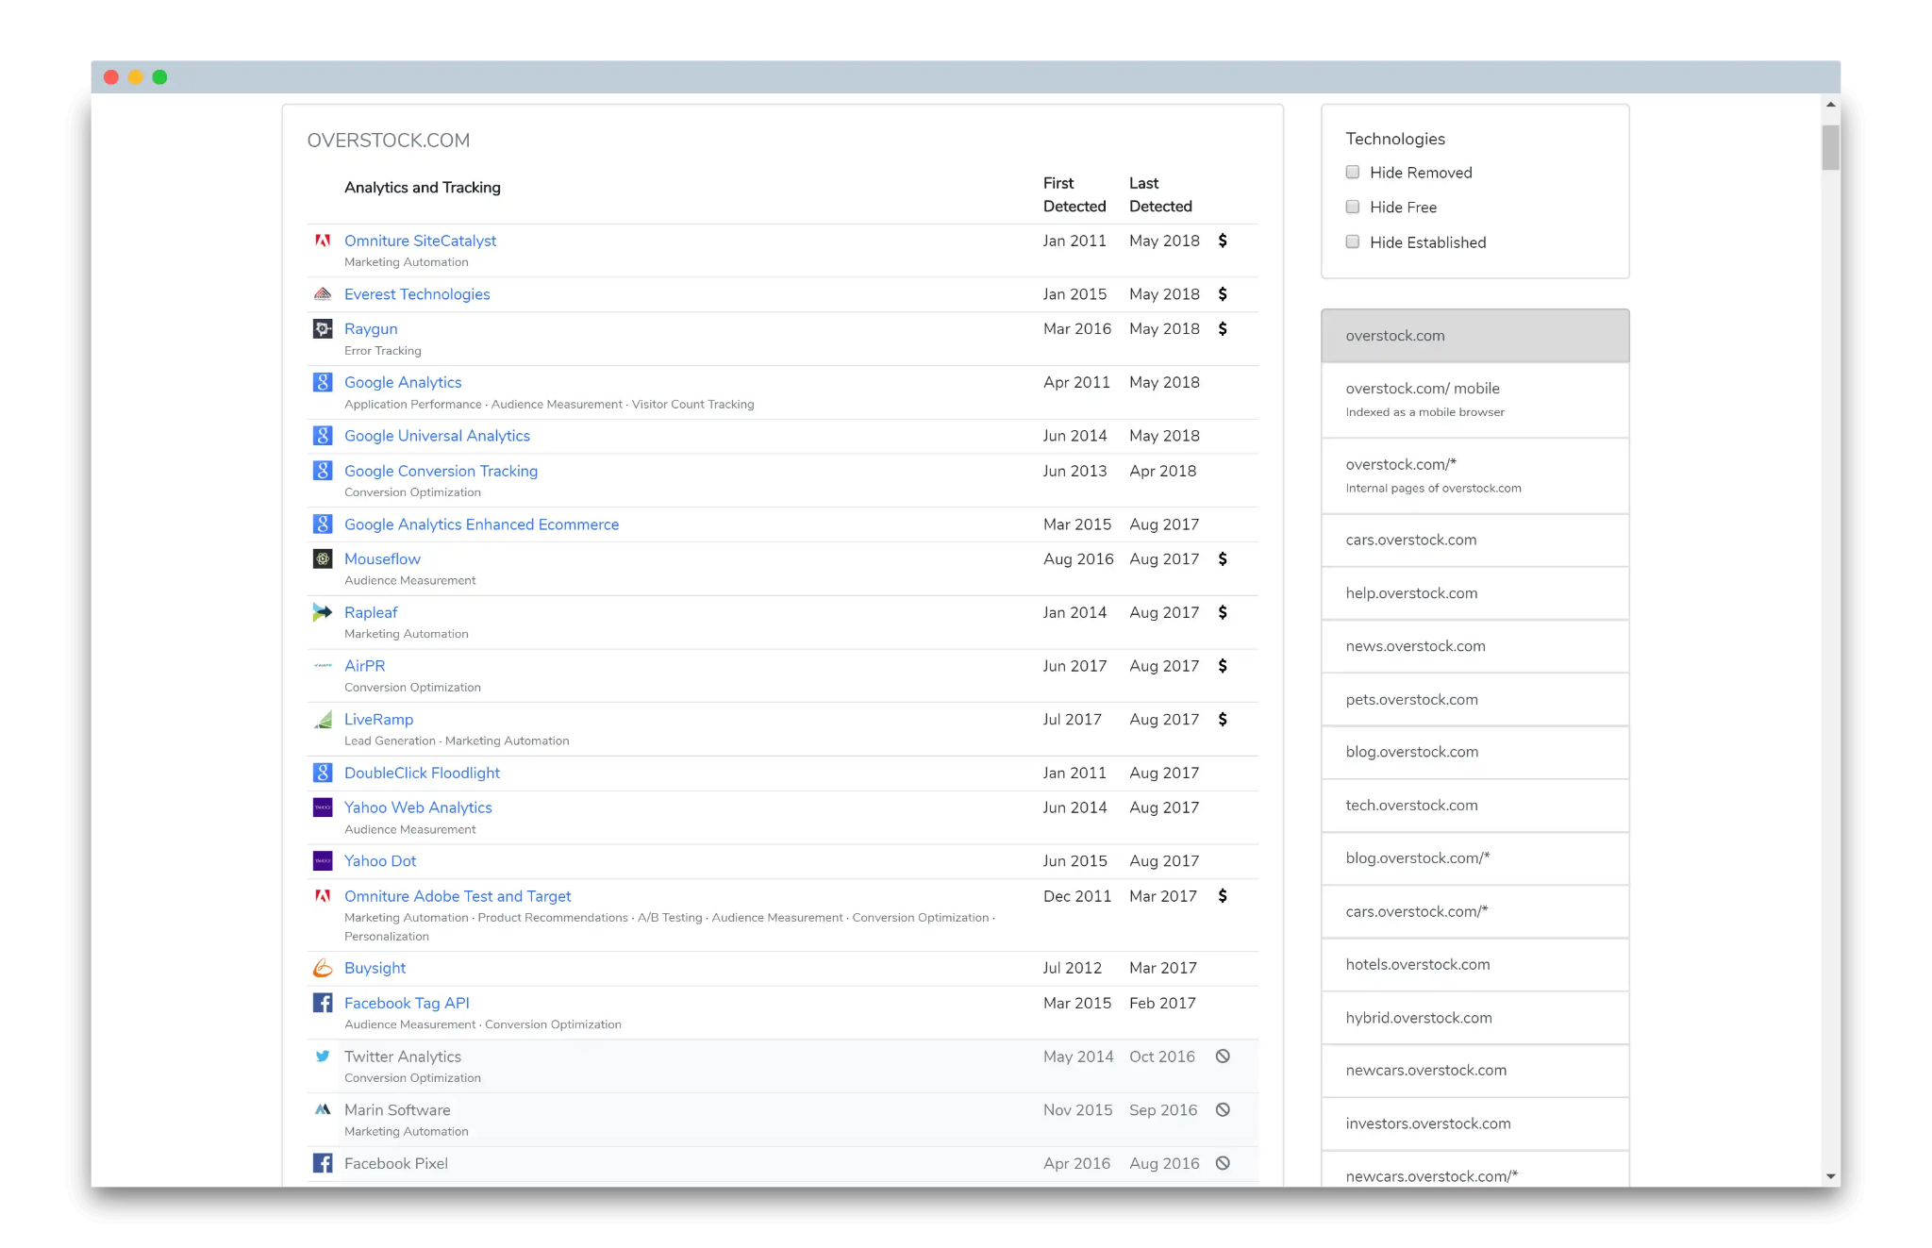The image size is (1932, 1248).
Task: Click the Raygun logo icon
Action: pyautogui.click(x=323, y=329)
